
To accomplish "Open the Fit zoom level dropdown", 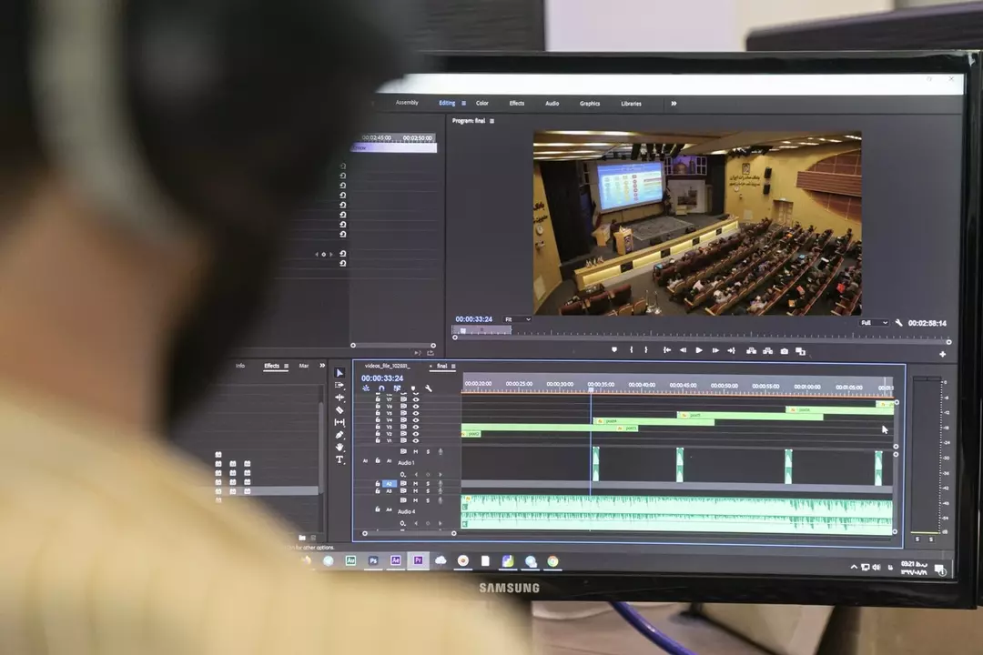I will point(518,319).
